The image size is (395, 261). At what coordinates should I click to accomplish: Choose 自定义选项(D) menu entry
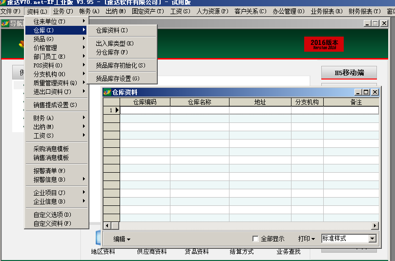click(x=57, y=215)
